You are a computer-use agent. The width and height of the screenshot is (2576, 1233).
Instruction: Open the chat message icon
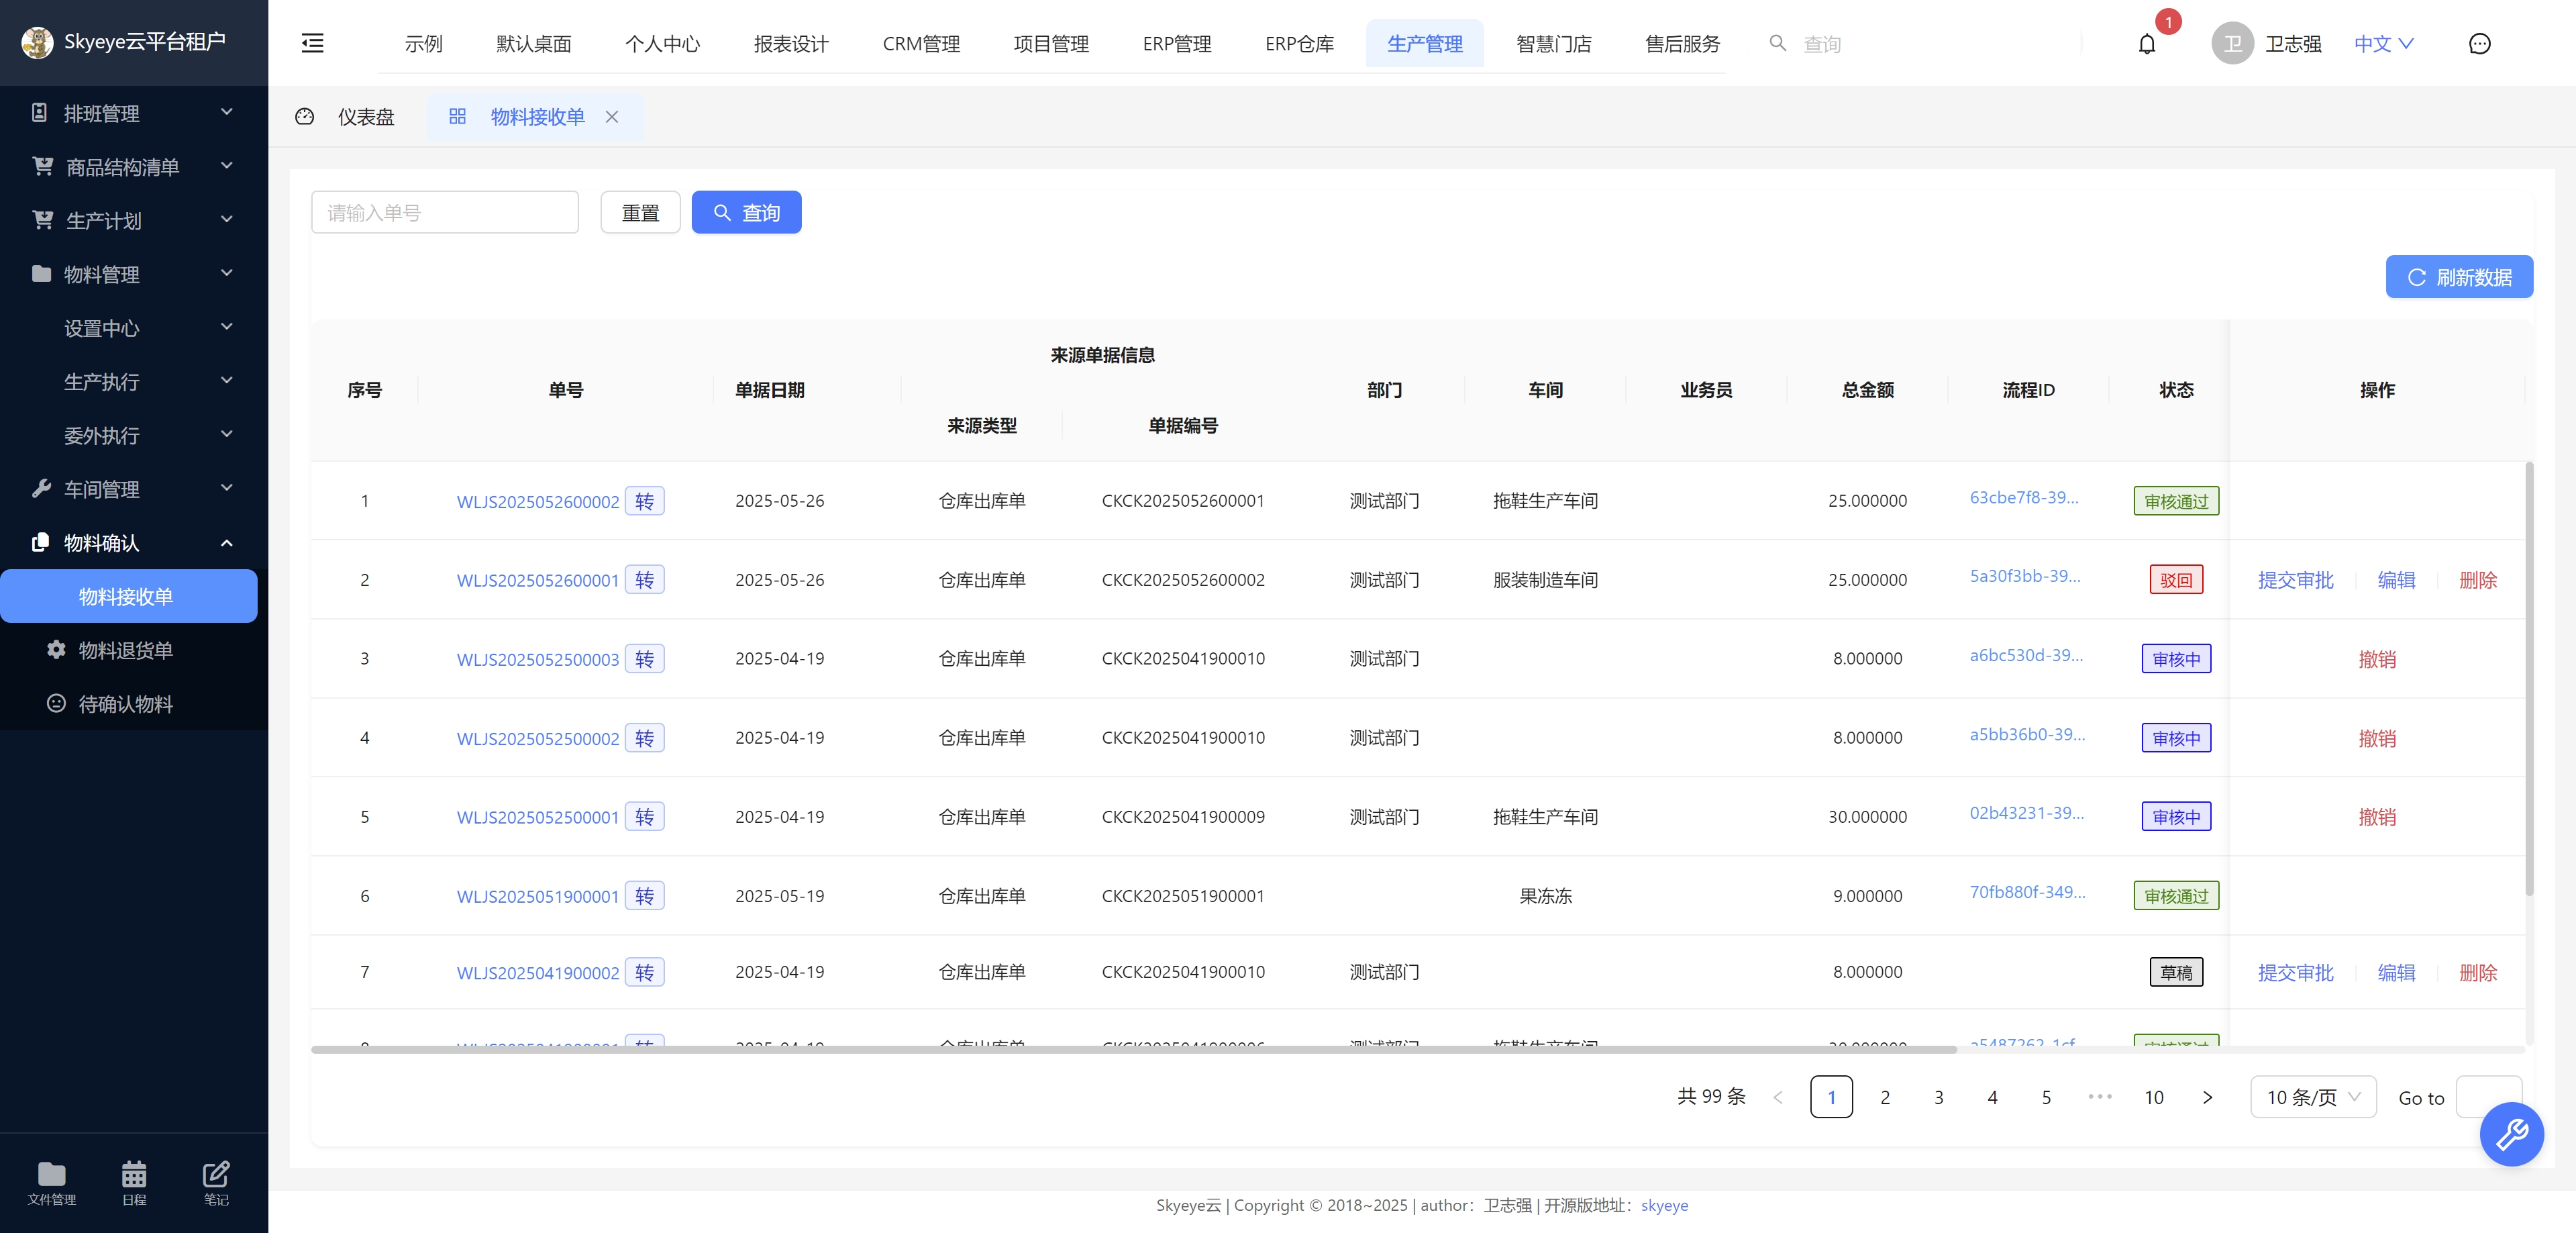(x=2479, y=43)
